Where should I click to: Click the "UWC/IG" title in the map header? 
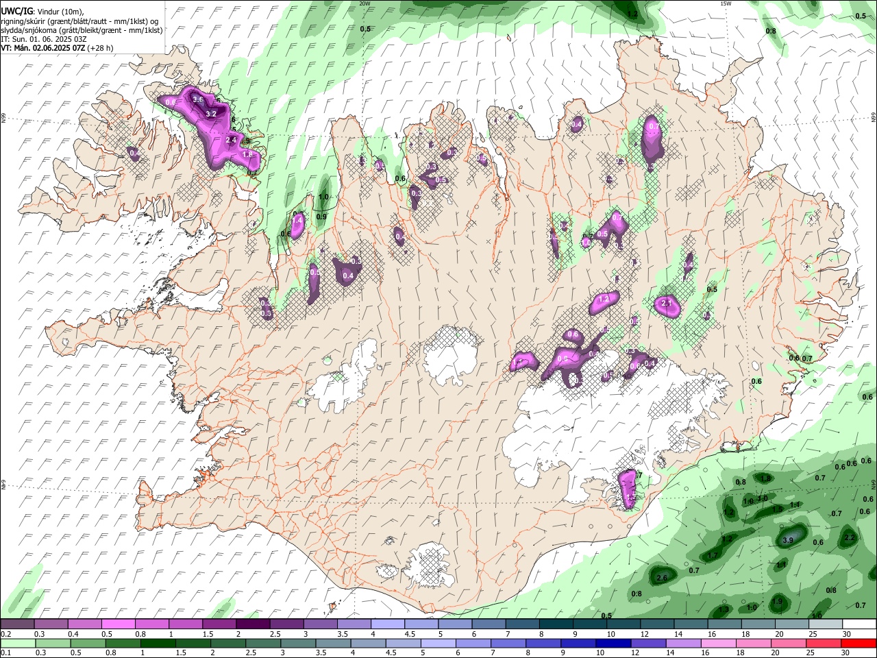point(16,11)
